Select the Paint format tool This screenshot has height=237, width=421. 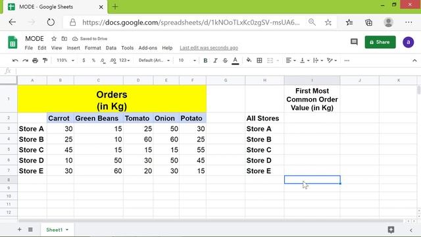click(x=45, y=61)
